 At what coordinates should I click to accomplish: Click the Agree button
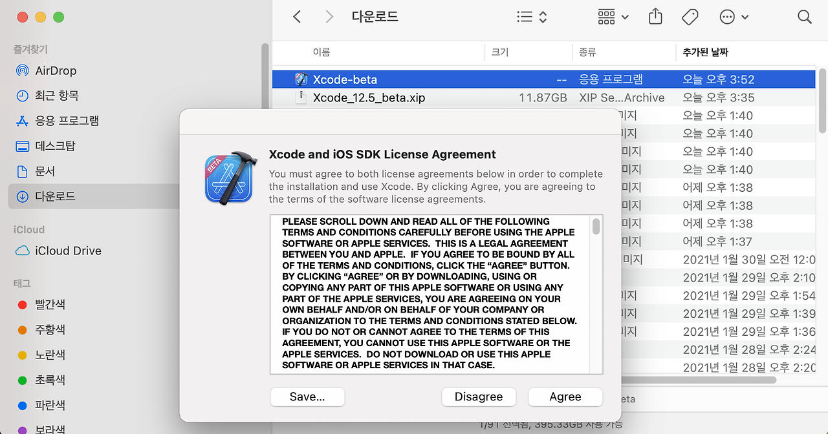[565, 397]
